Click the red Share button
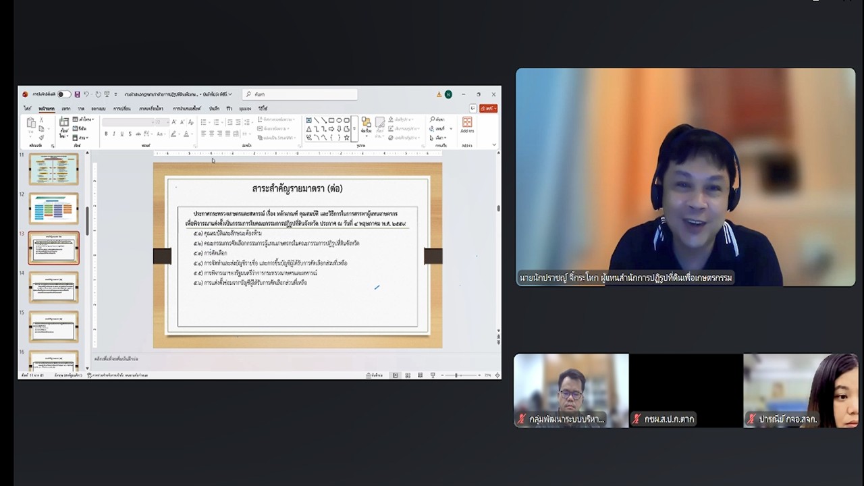Screen dimensions: 864x486 click(489, 109)
